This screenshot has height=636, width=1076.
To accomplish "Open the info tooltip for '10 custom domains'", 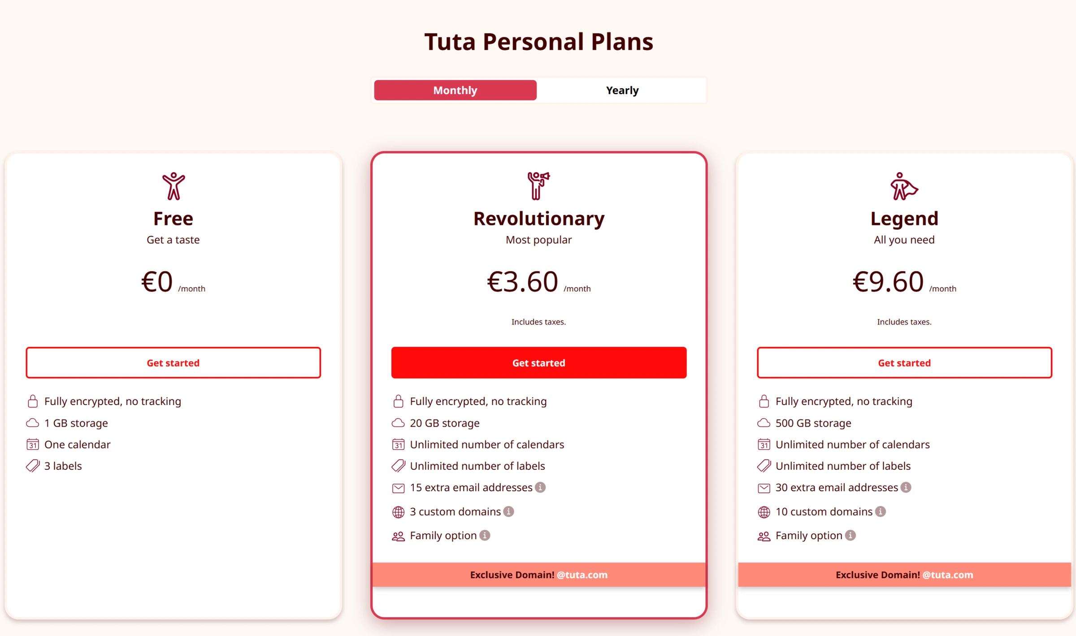I will pyautogui.click(x=881, y=511).
